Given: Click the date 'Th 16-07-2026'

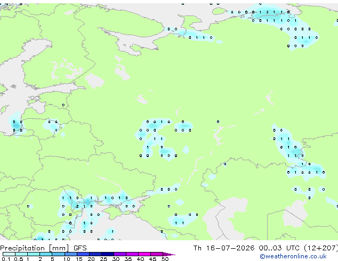Looking at the screenshot, I should pos(224,248).
